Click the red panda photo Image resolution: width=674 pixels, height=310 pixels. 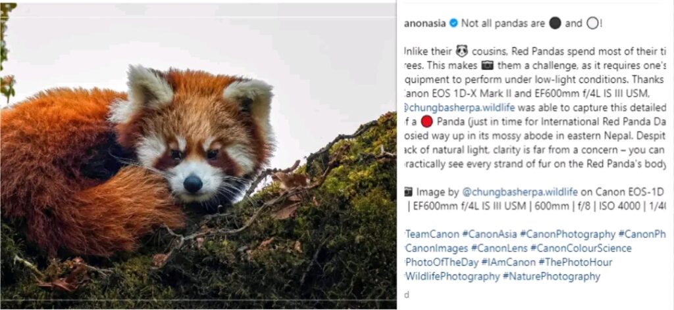[197, 158]
